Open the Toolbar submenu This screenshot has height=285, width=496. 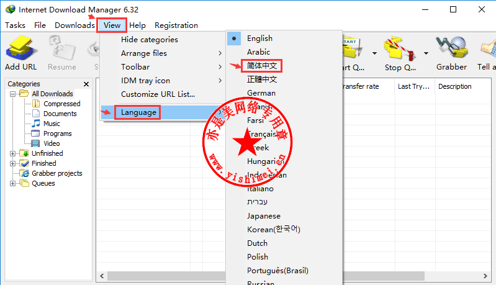tap(162, 66)
